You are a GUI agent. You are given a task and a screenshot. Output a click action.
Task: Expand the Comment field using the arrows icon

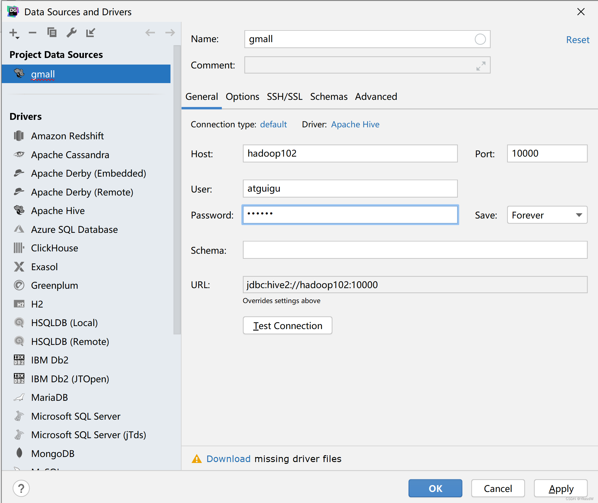tap(481, 66)
